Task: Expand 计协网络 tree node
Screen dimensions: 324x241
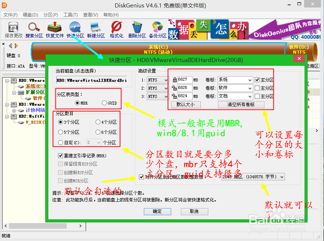Action: tap(14, 111)
